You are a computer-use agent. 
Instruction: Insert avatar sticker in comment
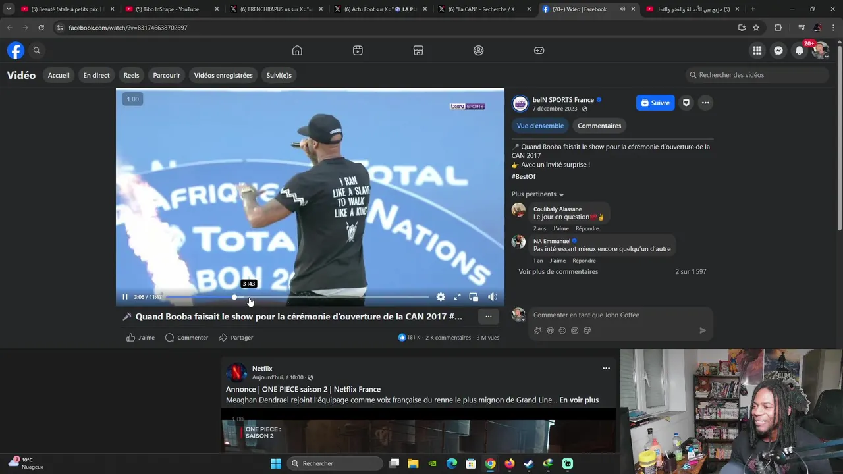point(537,330)
